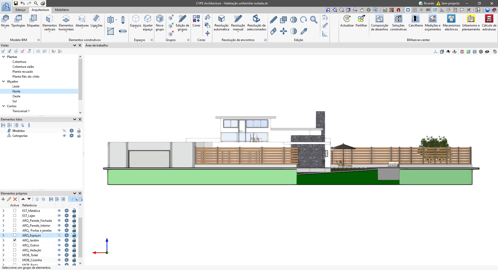Collapse the Elementos próprios panel
Viewport: 498px width, 270px height.
coord(75,193)
